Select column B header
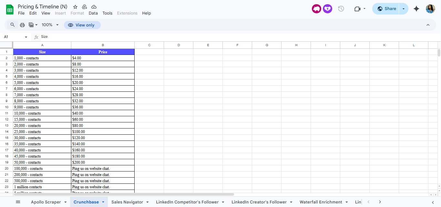This screenshot has width=441, height=207. tap(103, 45)
